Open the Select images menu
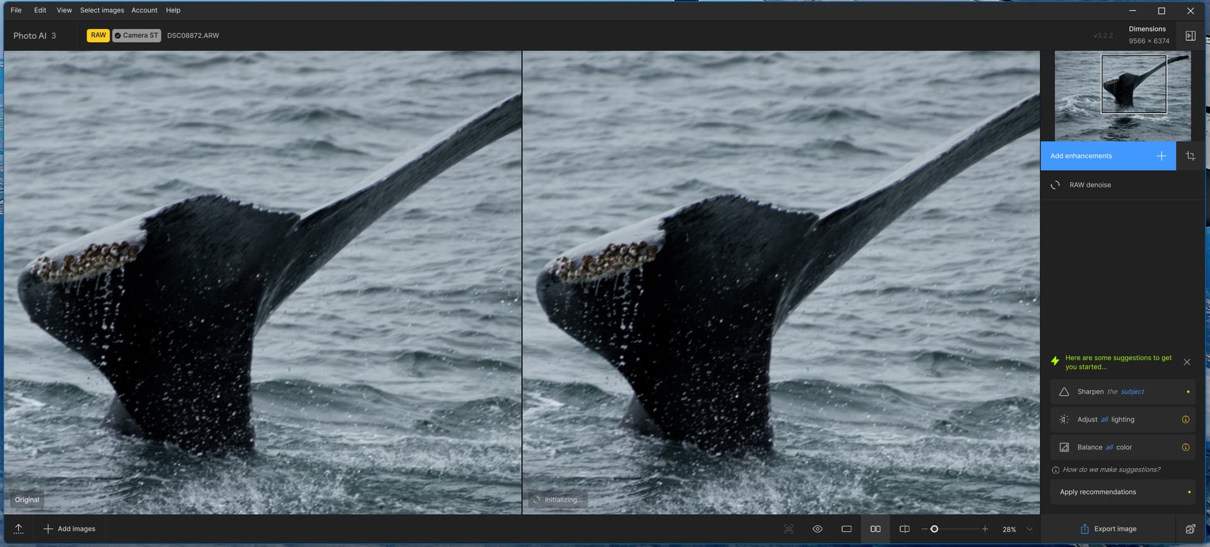Screen dimensions: 1210x547 pos(102,10)
